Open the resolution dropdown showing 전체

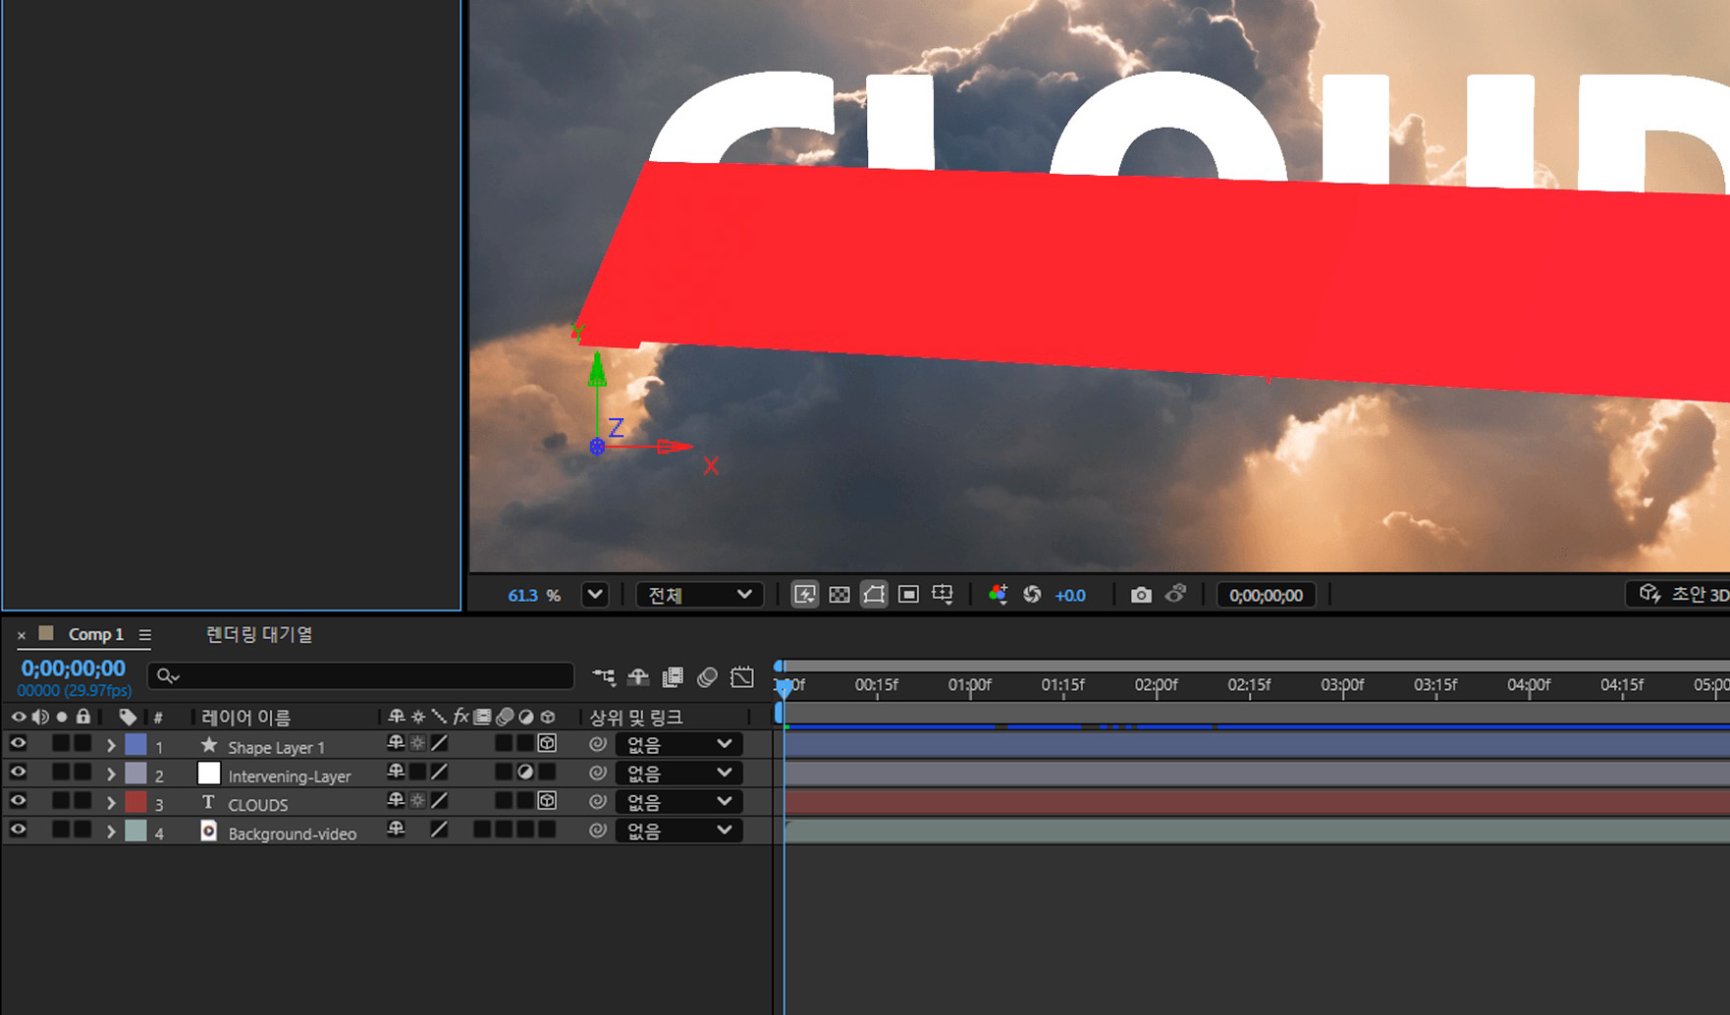(699, 595)
